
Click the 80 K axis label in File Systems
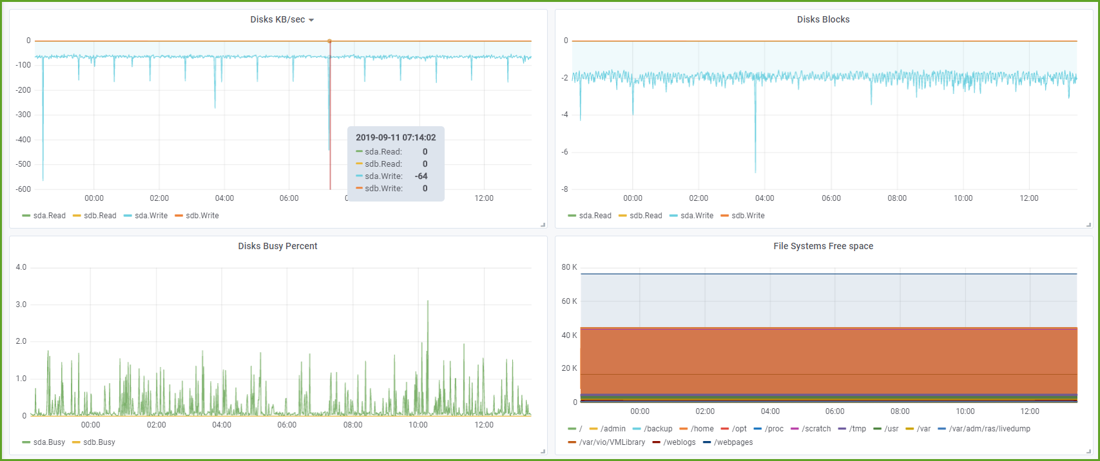pyautogui.click(x=570, y=267)
